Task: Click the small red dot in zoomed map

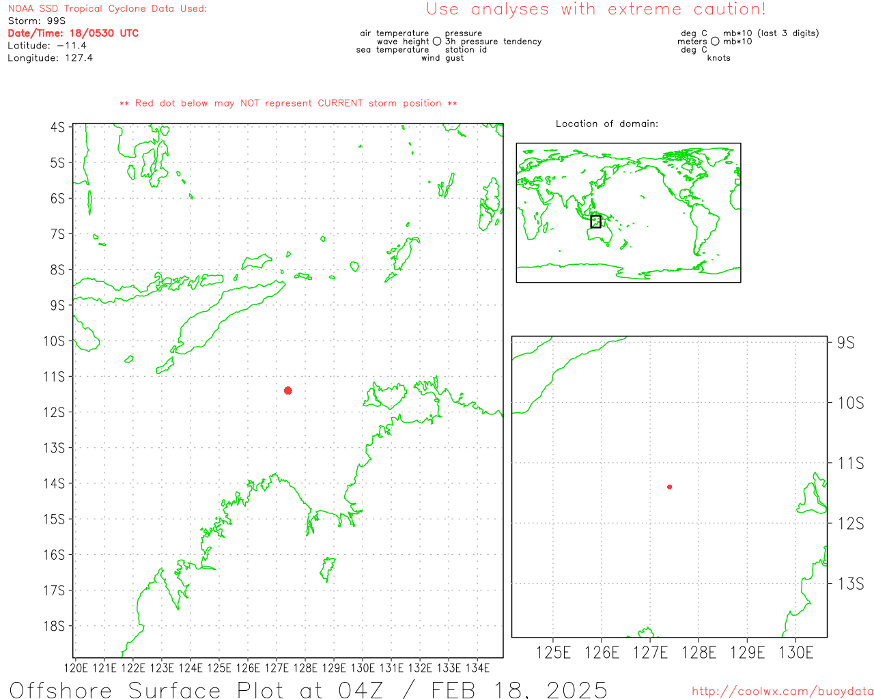Action: point(670,487)
